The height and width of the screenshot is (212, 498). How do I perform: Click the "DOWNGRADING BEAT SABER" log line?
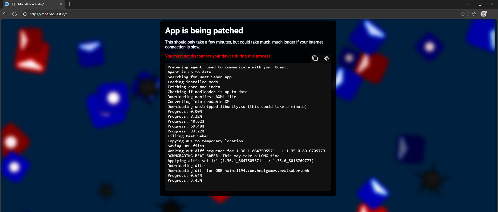223,156
